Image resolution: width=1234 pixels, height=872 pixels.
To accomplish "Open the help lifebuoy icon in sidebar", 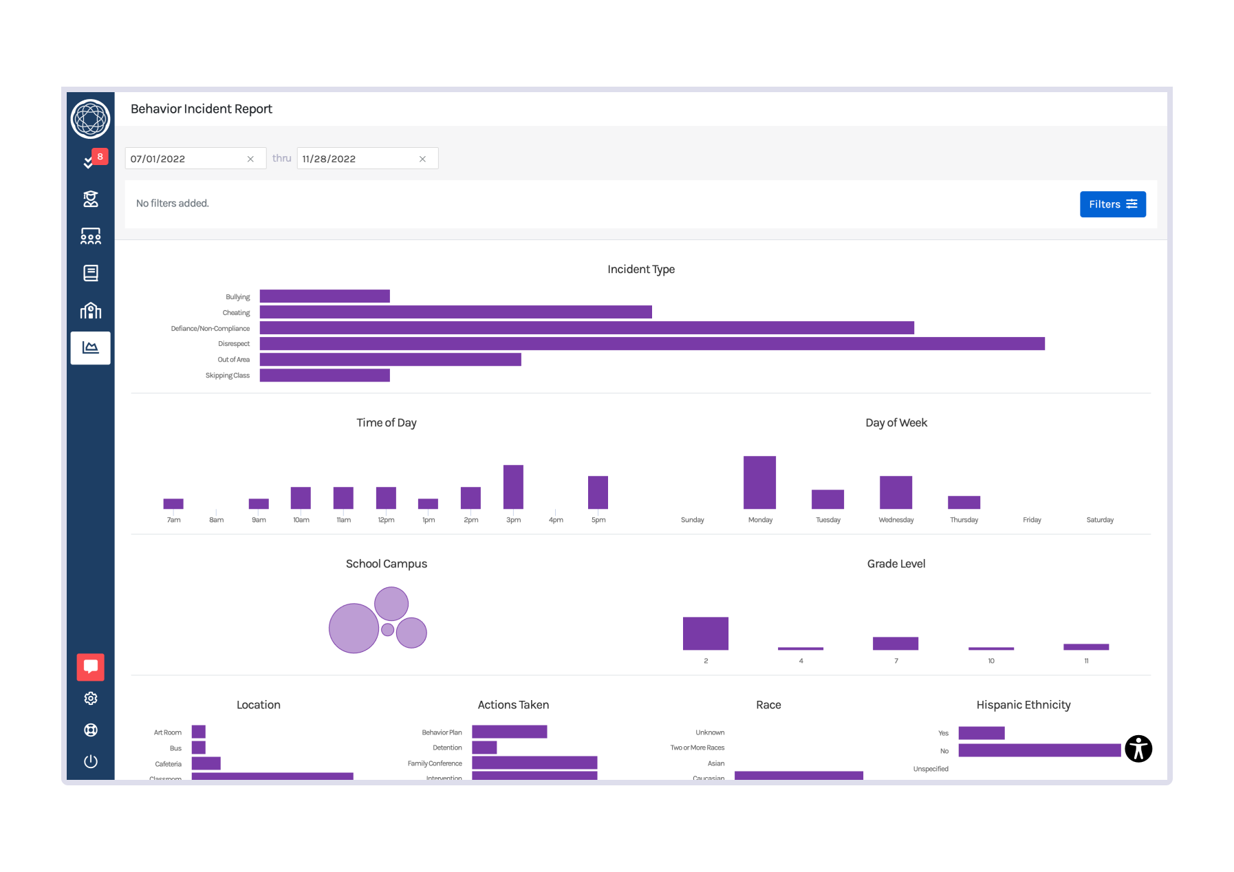I will click(x=90, y=730).
